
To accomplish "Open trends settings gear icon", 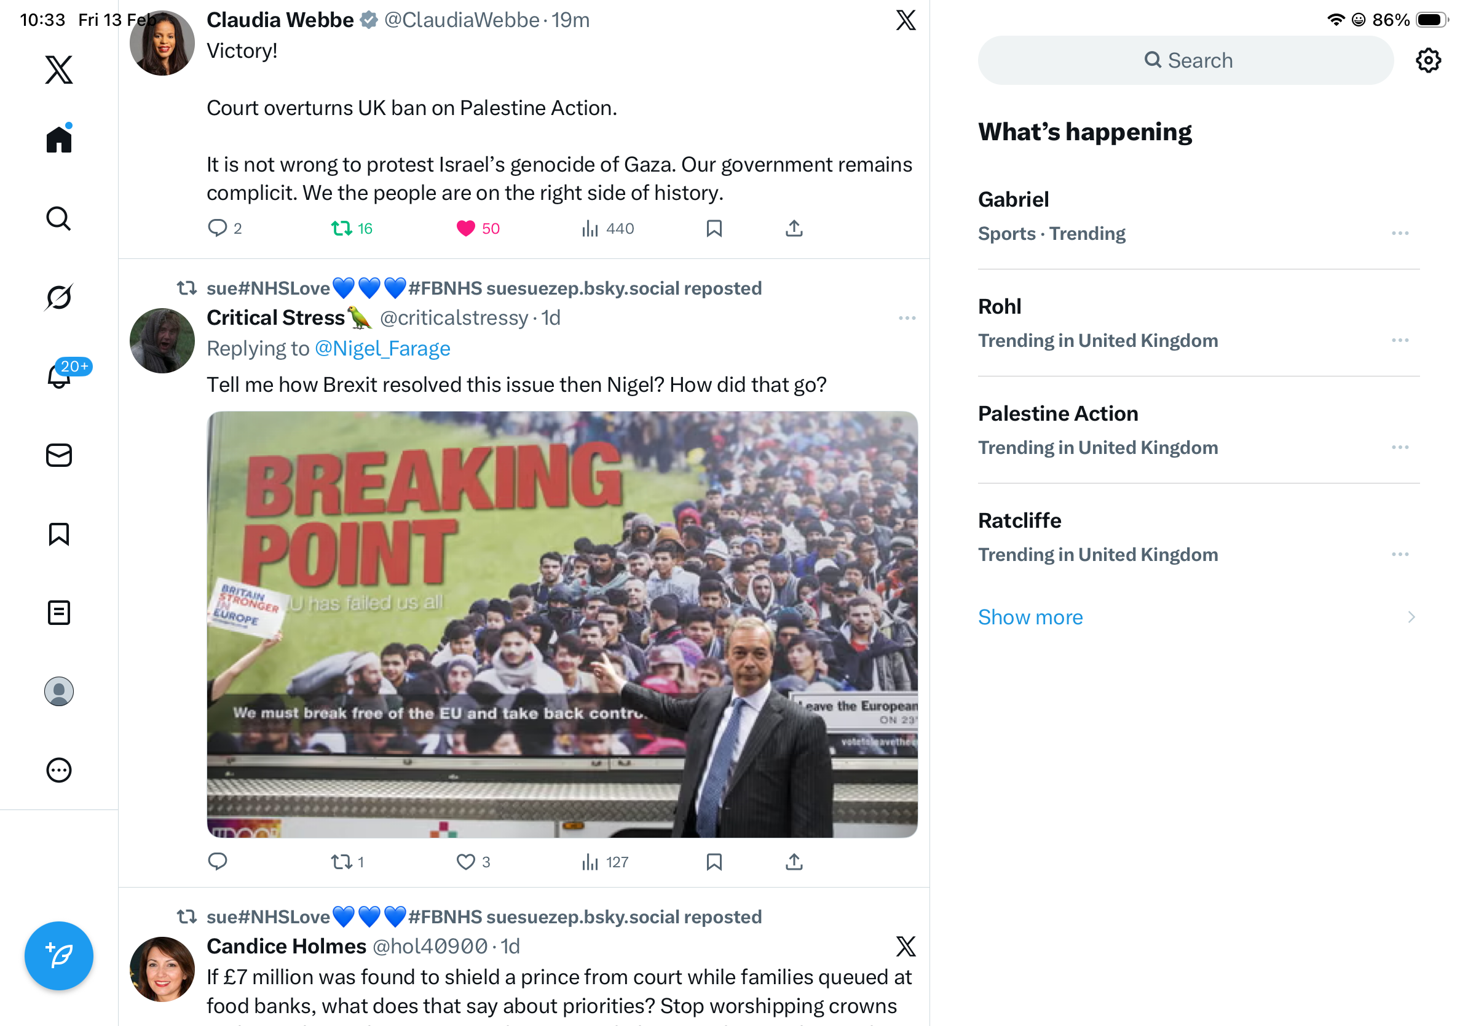I will click(1427, 61).
